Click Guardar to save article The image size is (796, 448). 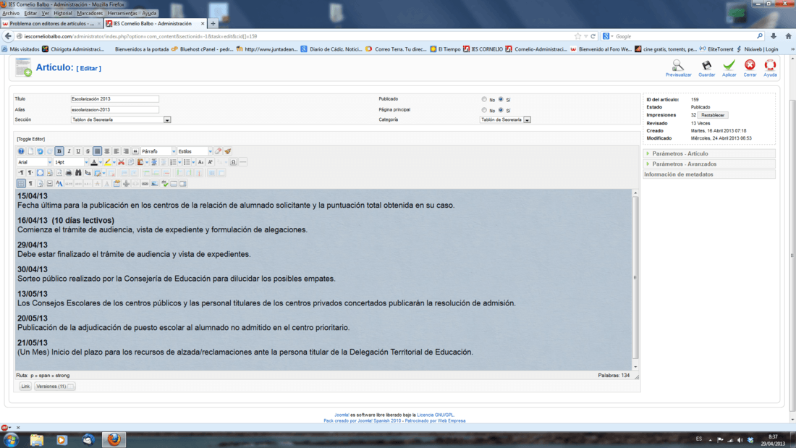pos(707,68)
